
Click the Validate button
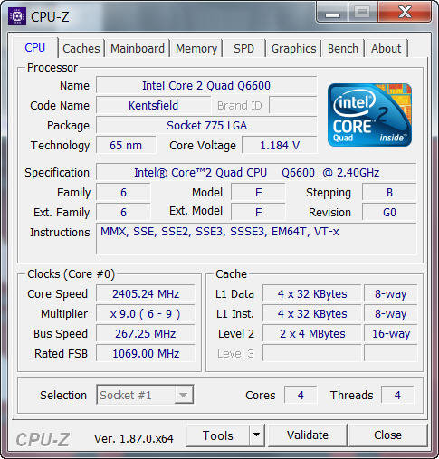click(308, 435)
